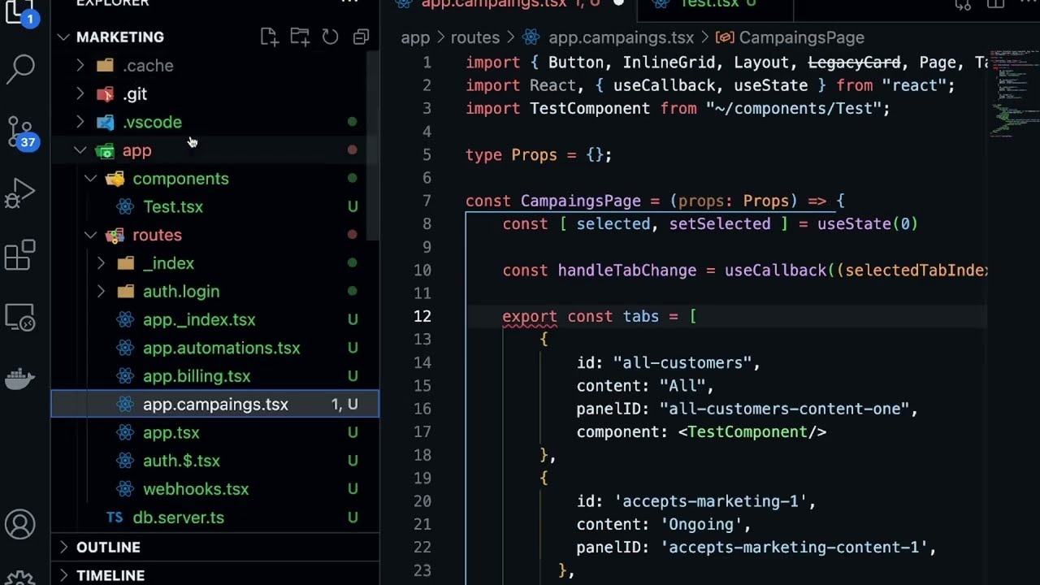Screen dimensions: 1040x585
Task: Open Source Control view with 37 badge
Action: [x=20, y=133]
